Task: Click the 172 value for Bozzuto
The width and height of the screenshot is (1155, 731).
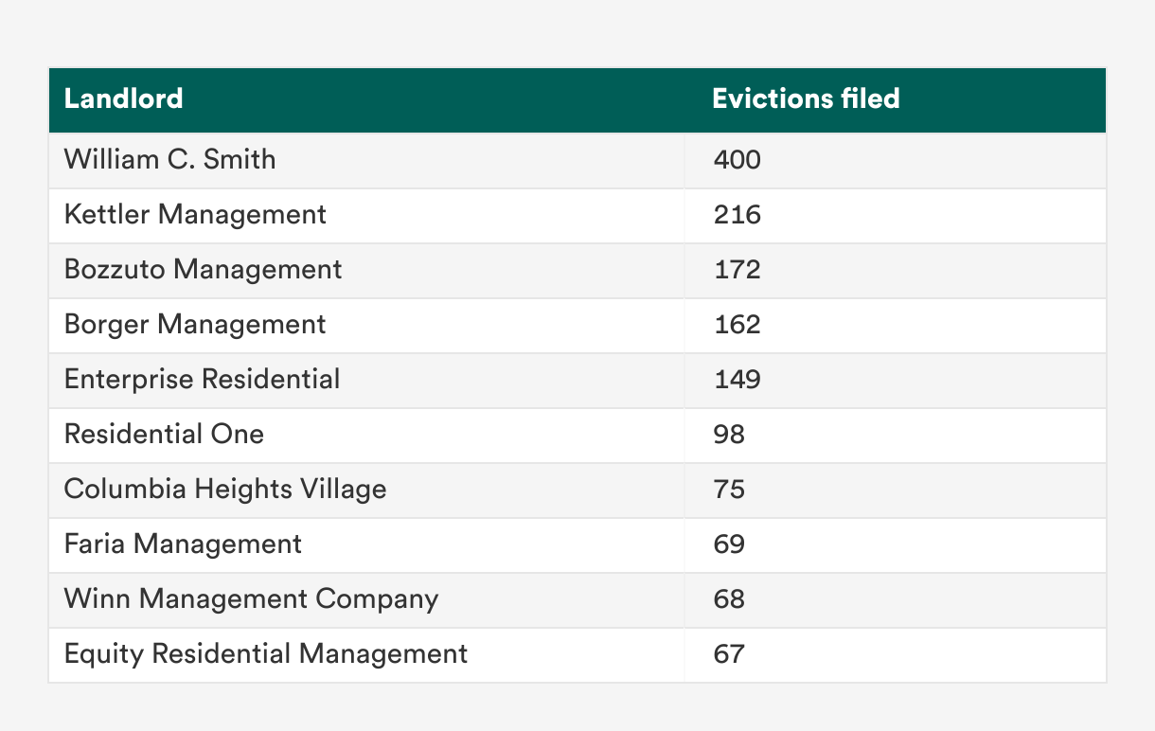Action: click(x=737, y=269)
